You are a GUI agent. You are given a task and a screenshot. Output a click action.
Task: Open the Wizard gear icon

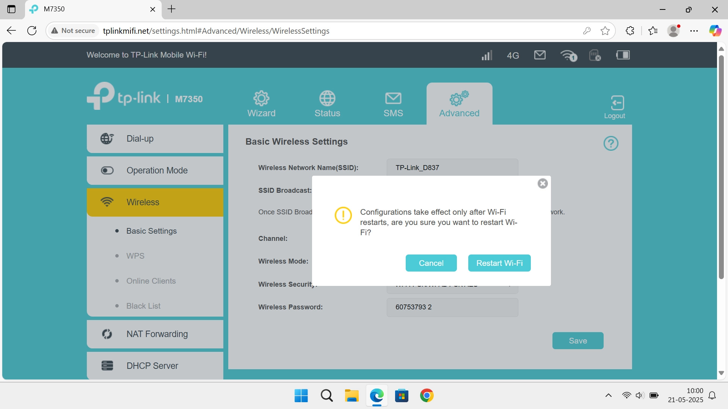[x=261, y=104]
